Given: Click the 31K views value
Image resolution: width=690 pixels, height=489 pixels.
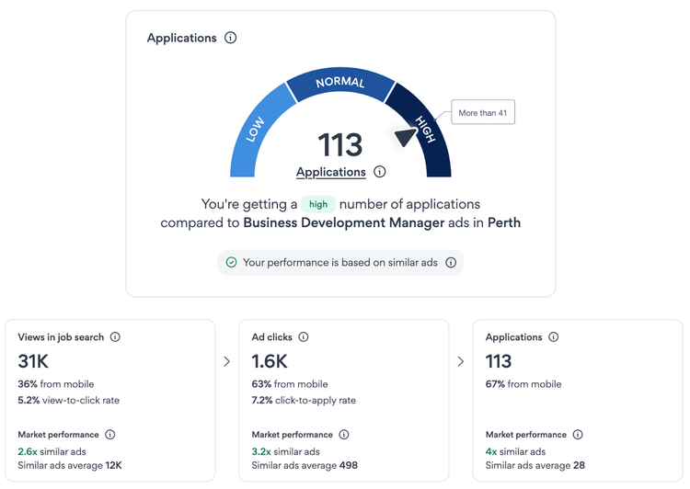Looking at the screenshot, I should point(33,361).
